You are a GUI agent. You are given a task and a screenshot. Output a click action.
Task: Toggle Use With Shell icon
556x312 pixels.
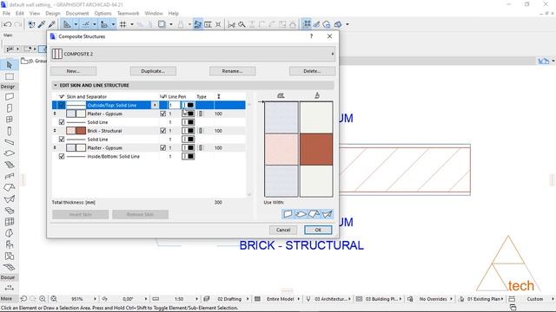(x=327, y=214)
